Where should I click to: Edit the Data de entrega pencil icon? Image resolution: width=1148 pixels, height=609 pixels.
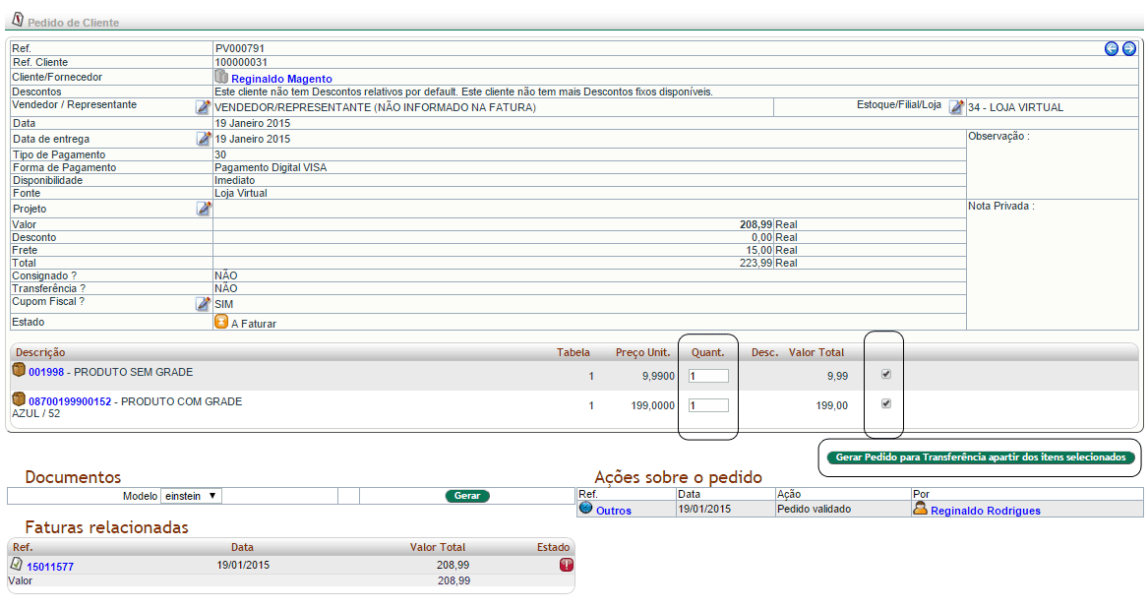(x=203, y=140)
